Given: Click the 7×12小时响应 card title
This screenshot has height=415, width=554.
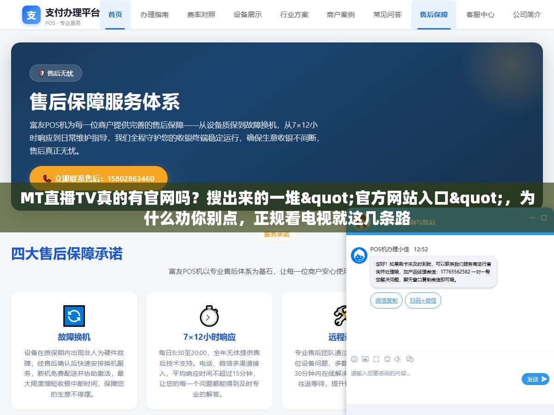Looking at the screenshot, I should (209, 337).
